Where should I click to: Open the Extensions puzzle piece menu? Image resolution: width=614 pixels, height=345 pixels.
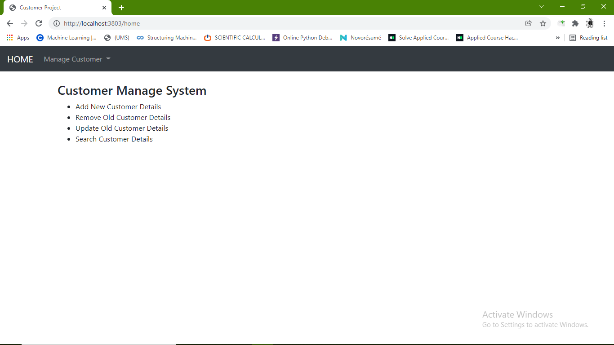click(x=575, y=23)
